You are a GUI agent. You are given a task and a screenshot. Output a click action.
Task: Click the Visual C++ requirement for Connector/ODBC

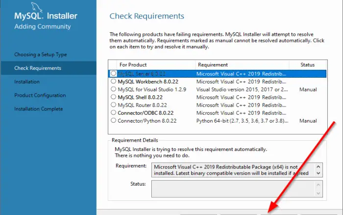pyautogui.click(x=241, y=113)
